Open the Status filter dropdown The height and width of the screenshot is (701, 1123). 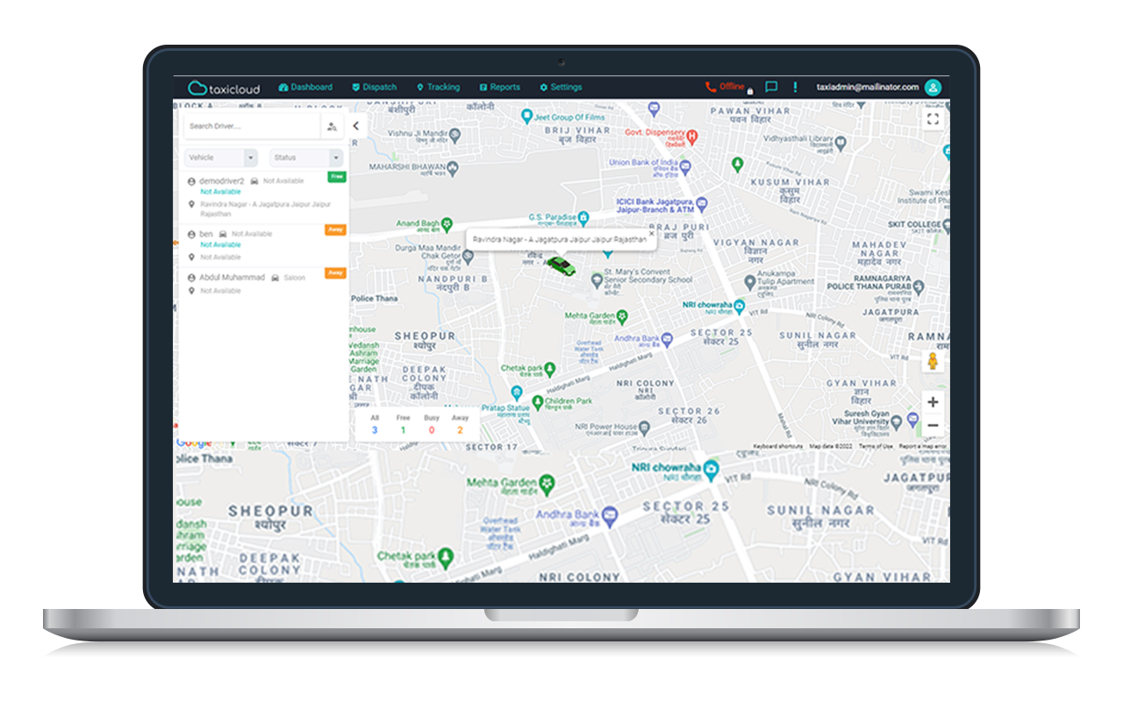tap(306, 158)
